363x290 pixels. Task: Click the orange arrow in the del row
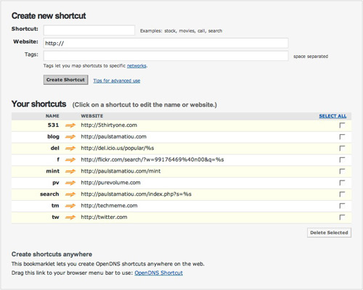70,149
